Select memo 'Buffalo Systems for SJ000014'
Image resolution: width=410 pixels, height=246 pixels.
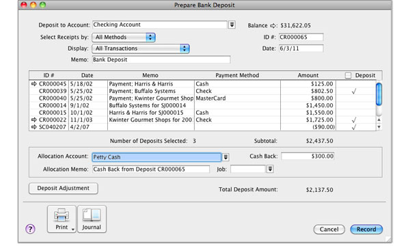(148, 106)
